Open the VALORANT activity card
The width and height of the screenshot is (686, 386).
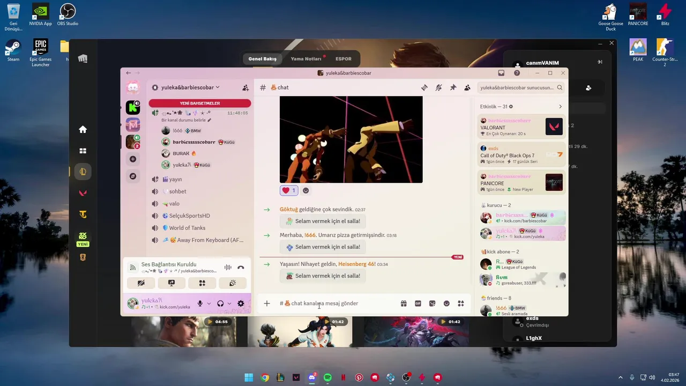pyautogui.click(x=521, y=127)
